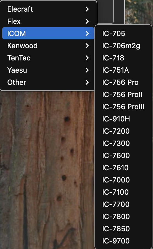Viewport: 153px width, 249px height.
Task: Open the TenTec manufacturer submenu
Action: coord(48,58)
